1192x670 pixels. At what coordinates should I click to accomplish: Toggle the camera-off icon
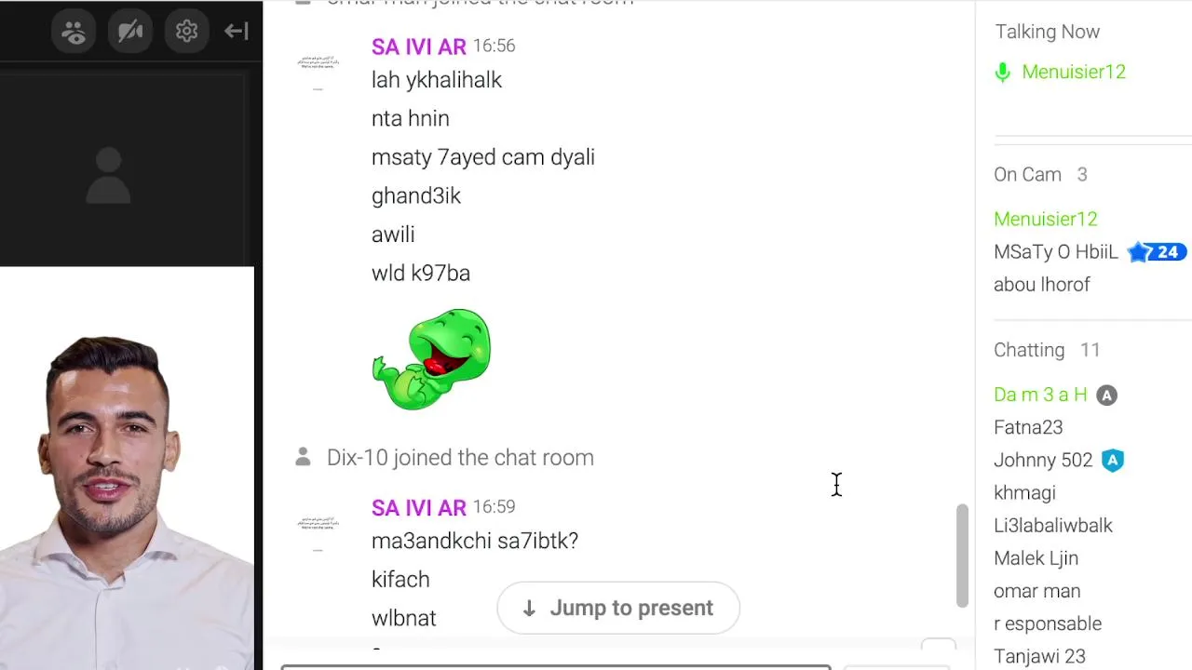tap(130, 32)
